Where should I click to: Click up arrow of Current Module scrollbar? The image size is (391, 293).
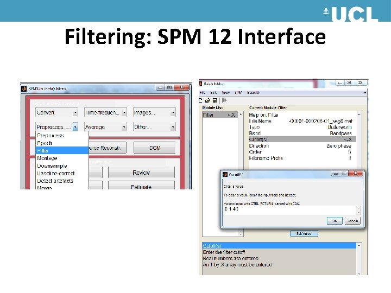(x=359, y=114)
